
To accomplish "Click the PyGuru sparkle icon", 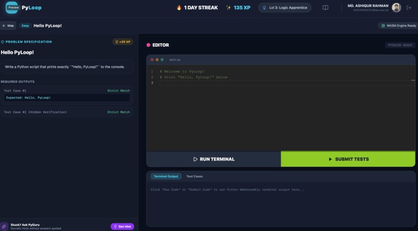I will click(4, 226).
